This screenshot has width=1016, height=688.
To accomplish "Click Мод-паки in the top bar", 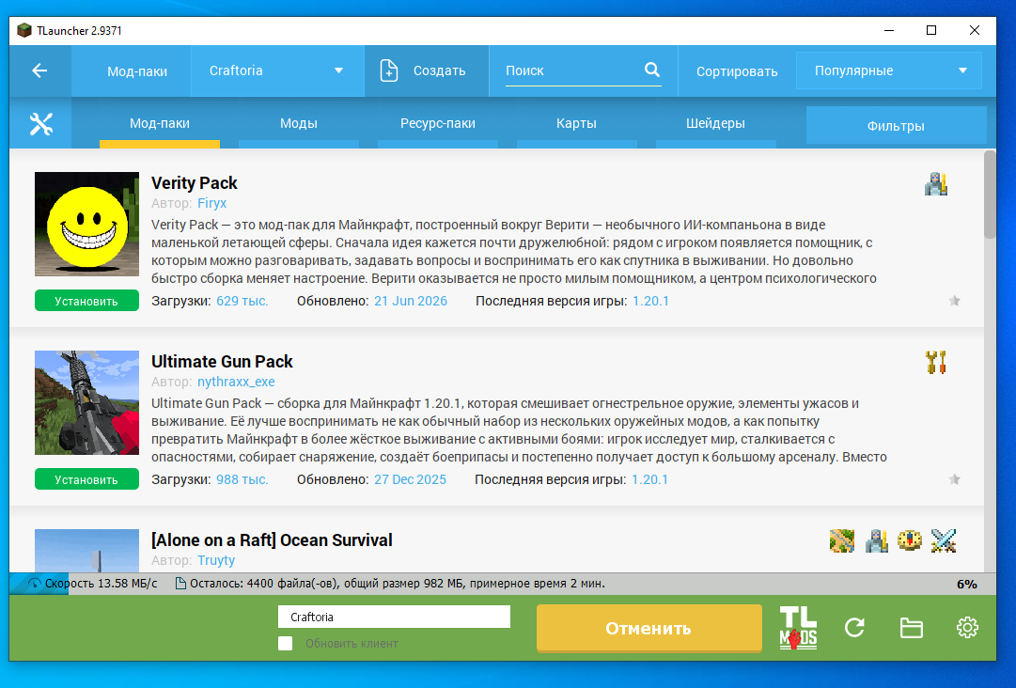I will [x=137, y=71].
